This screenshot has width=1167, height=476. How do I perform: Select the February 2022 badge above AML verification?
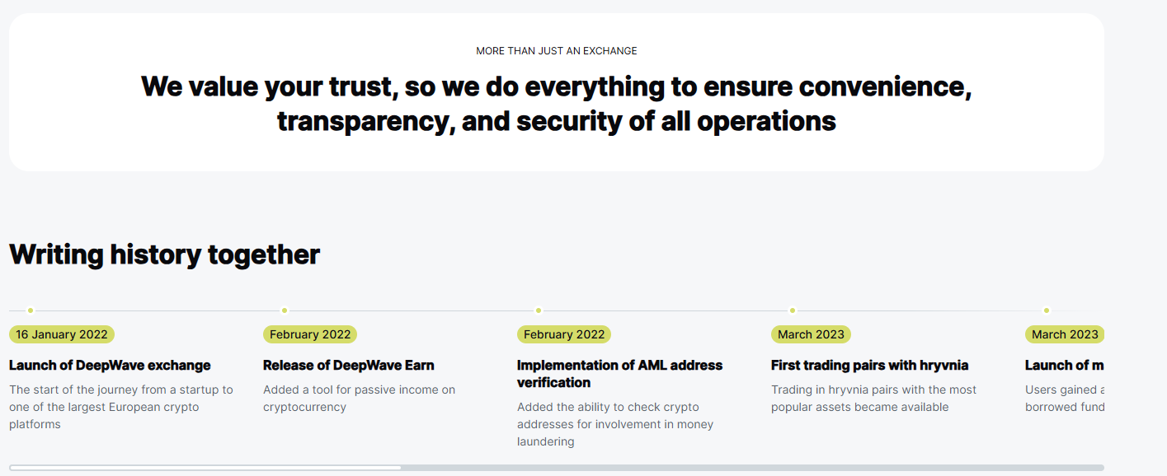pyautogui.click(x=564, y=334)
